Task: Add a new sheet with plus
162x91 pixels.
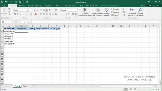Action: click(x=34, y=86)
